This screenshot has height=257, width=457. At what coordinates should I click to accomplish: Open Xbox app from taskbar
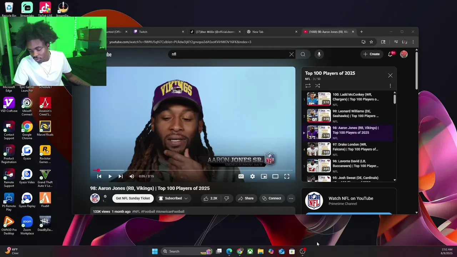pos(250,251)
